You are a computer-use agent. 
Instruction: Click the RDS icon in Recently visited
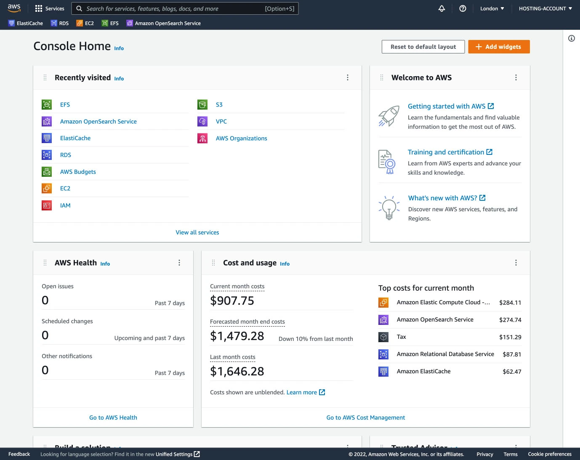point(47,155)
